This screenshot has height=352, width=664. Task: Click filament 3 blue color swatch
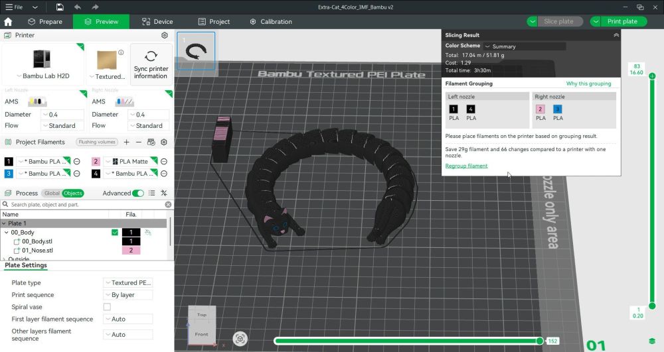9,174
